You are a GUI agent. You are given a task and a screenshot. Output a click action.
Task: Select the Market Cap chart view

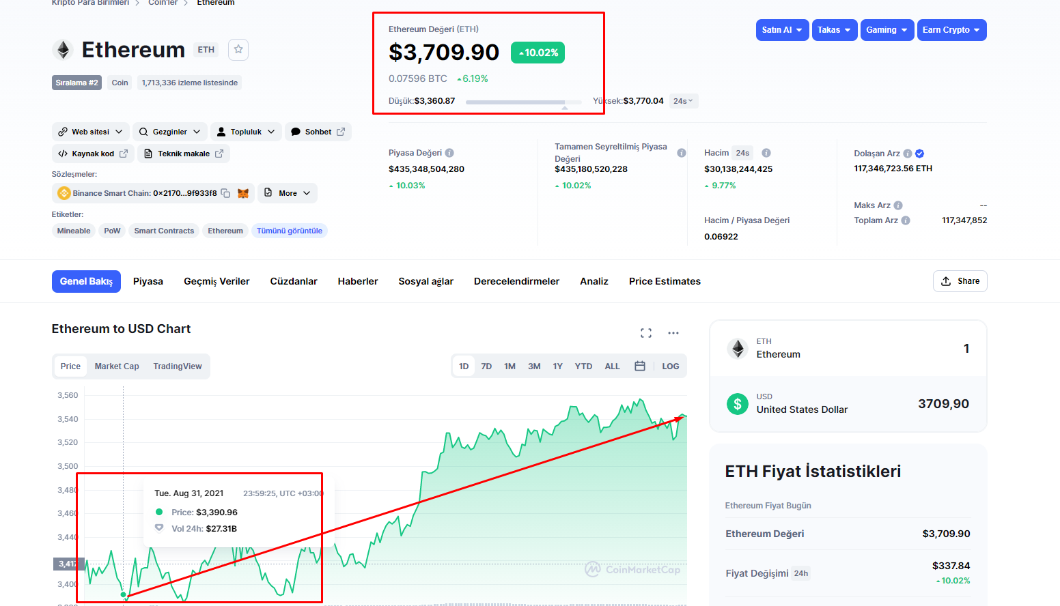click(117, 366)
